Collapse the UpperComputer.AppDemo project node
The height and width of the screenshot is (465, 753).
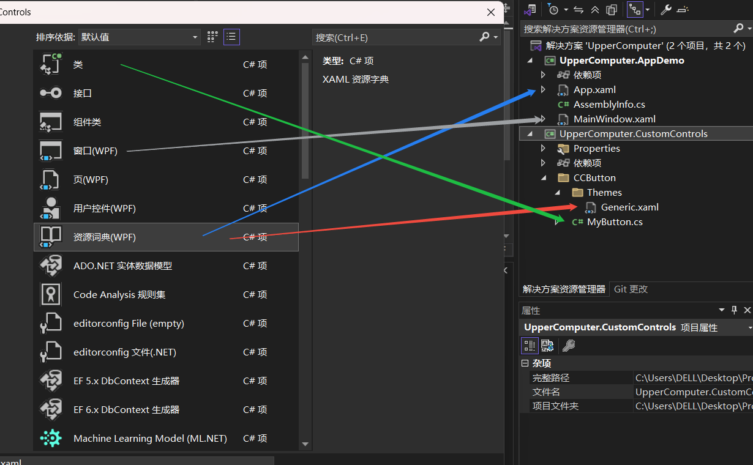click(530, 61)
